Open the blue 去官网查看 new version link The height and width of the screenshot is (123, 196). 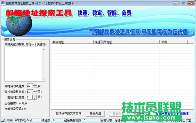click(x=172, y=114)
